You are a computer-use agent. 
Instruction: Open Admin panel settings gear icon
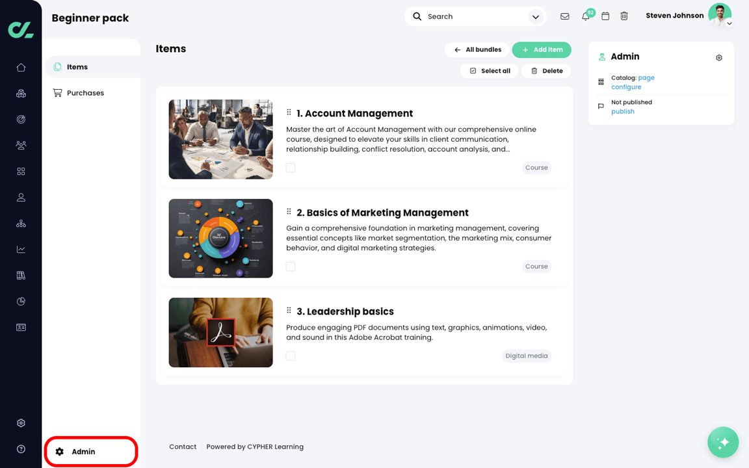[x=719, y=58]
